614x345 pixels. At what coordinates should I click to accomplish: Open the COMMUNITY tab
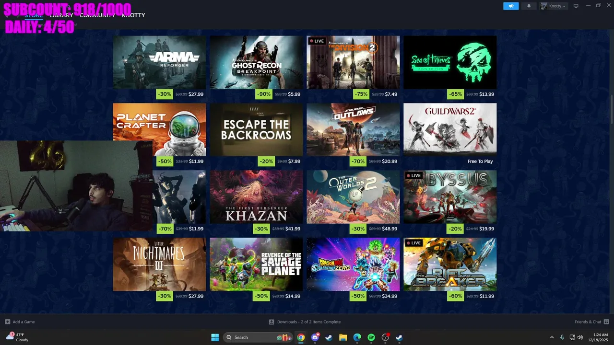tap(97, 15)
